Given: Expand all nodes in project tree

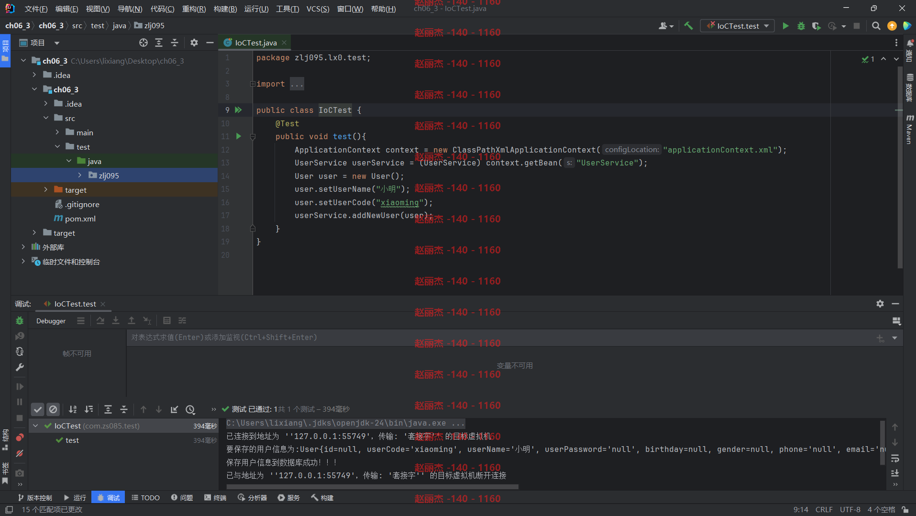Looking at the screenshot, I should click(x=159, y=43).
